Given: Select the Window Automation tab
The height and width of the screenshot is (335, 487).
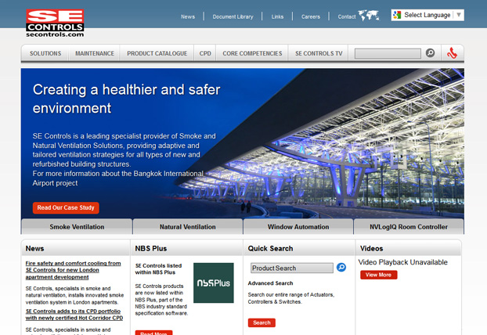Looking at the screenshot, I should (298, 227).
